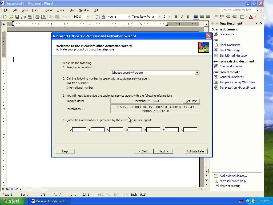The height and width of the screenshot is (205, 273).
Task: Click the Copy toolbar icon
Action: pos(51,17)
